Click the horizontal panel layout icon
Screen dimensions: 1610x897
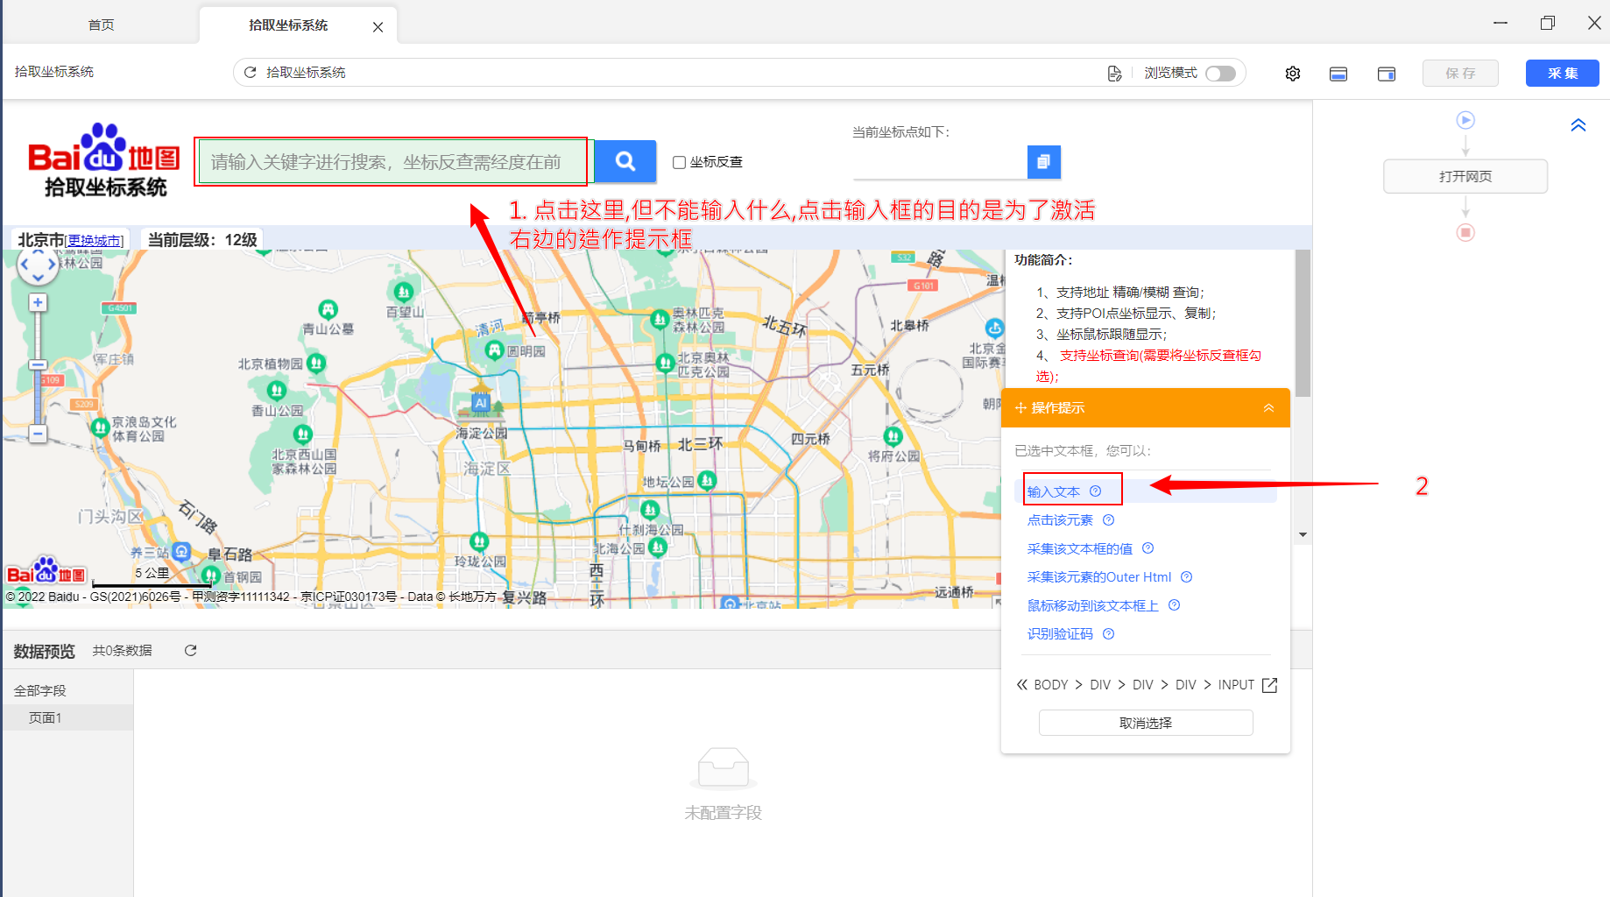[x=1338, y=74]
